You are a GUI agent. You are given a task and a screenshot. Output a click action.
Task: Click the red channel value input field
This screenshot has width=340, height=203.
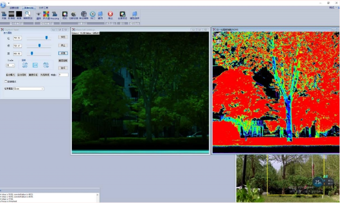click(x=17, y=37)
